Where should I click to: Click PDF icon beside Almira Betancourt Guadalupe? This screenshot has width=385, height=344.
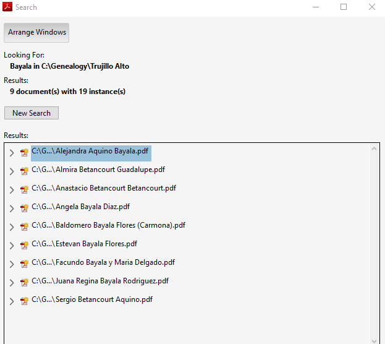(24, 171)
